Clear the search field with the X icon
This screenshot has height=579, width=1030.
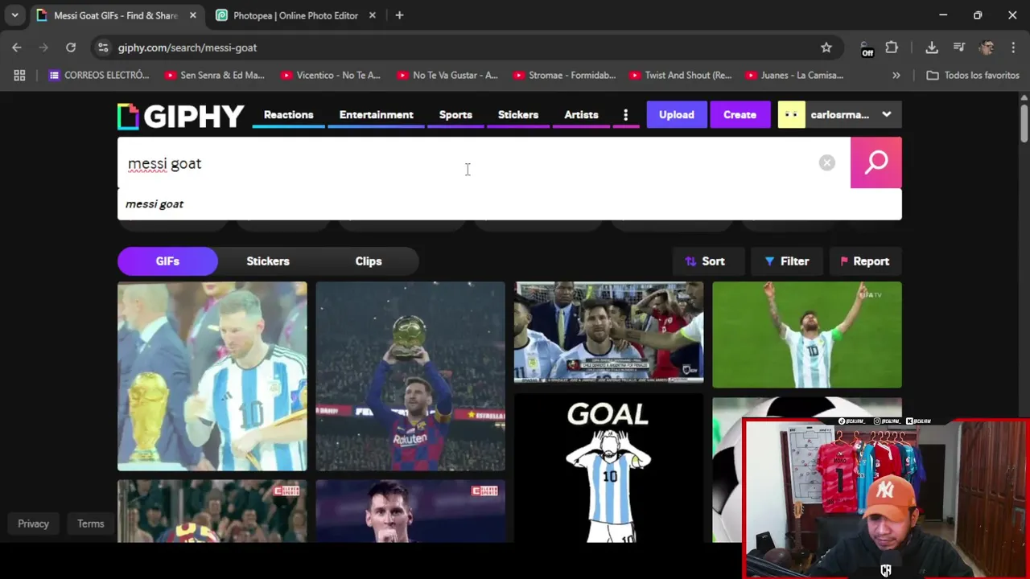point(826,162)
